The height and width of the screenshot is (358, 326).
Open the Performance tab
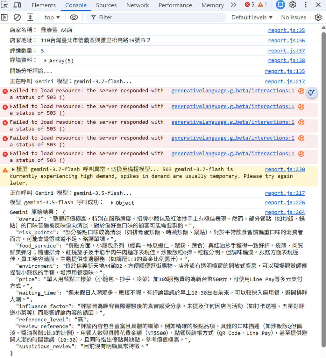[175, 5]
